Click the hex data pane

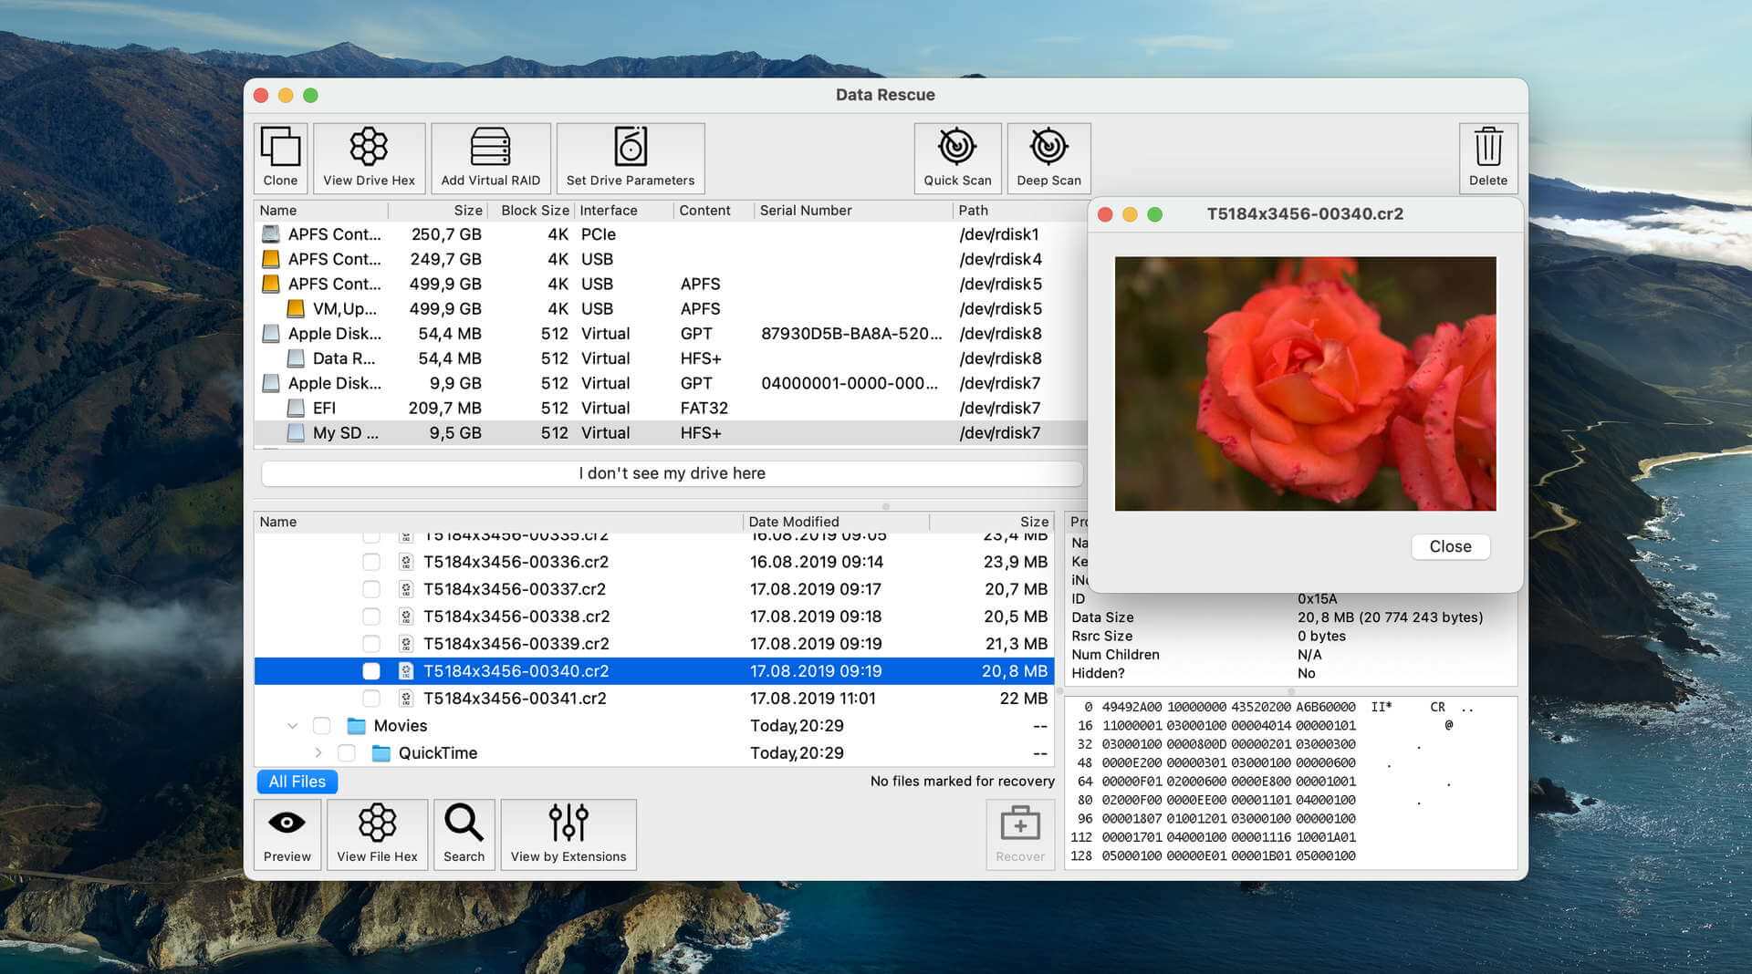(1290, 782)
